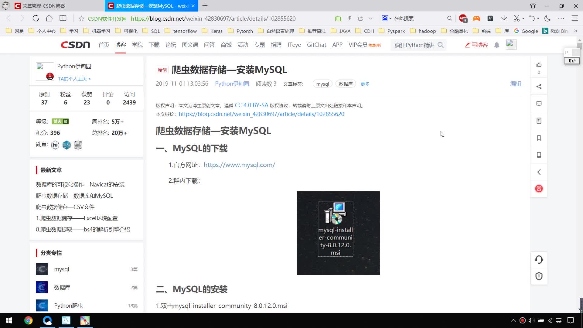Screen dimensions: 583x328
Task: Click the red reward 赏 icon
Action: [539, 189]
